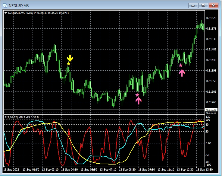This screenshot has width=222, height=176.
Task: Click the pink star near 0.61290 level
Action: click(x=137, y=95)
